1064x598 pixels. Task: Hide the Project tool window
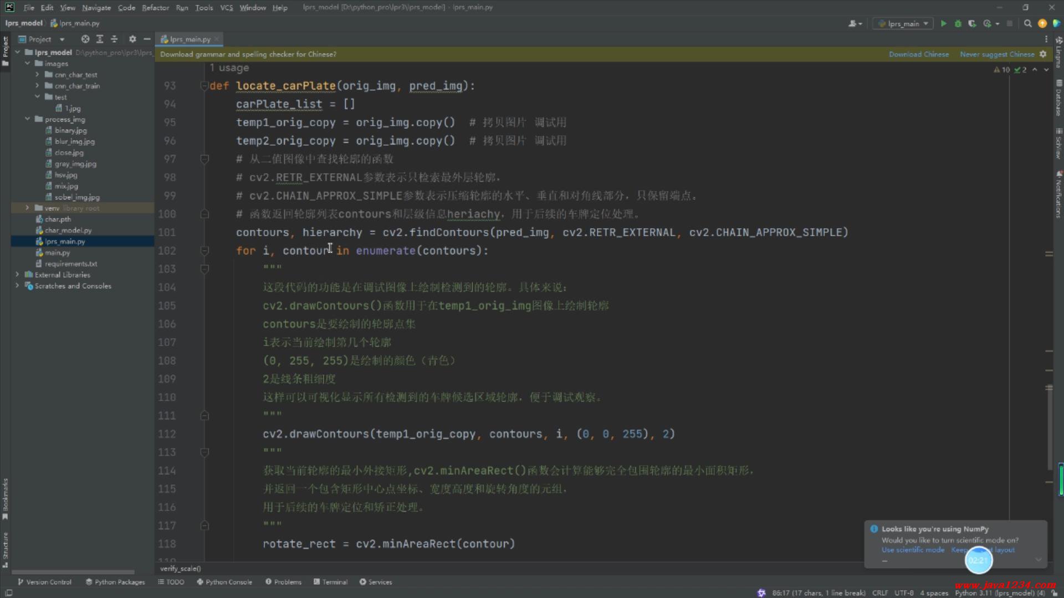[x=147, y=39]
